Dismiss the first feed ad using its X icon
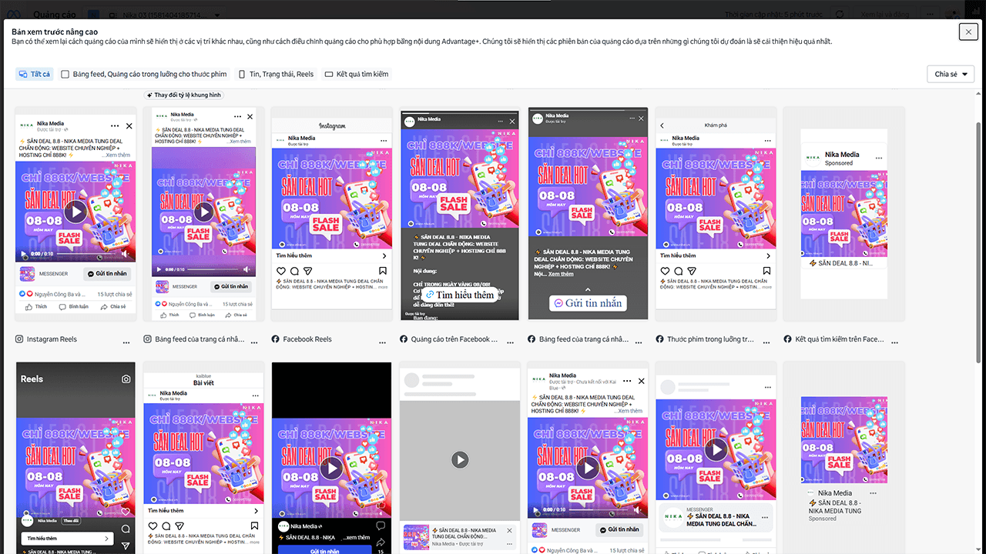The width and height of the screenshot is (986, 554). click(x=129, y=125)
